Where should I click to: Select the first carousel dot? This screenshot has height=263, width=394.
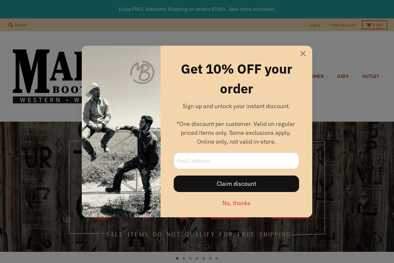tap(177, 258)
